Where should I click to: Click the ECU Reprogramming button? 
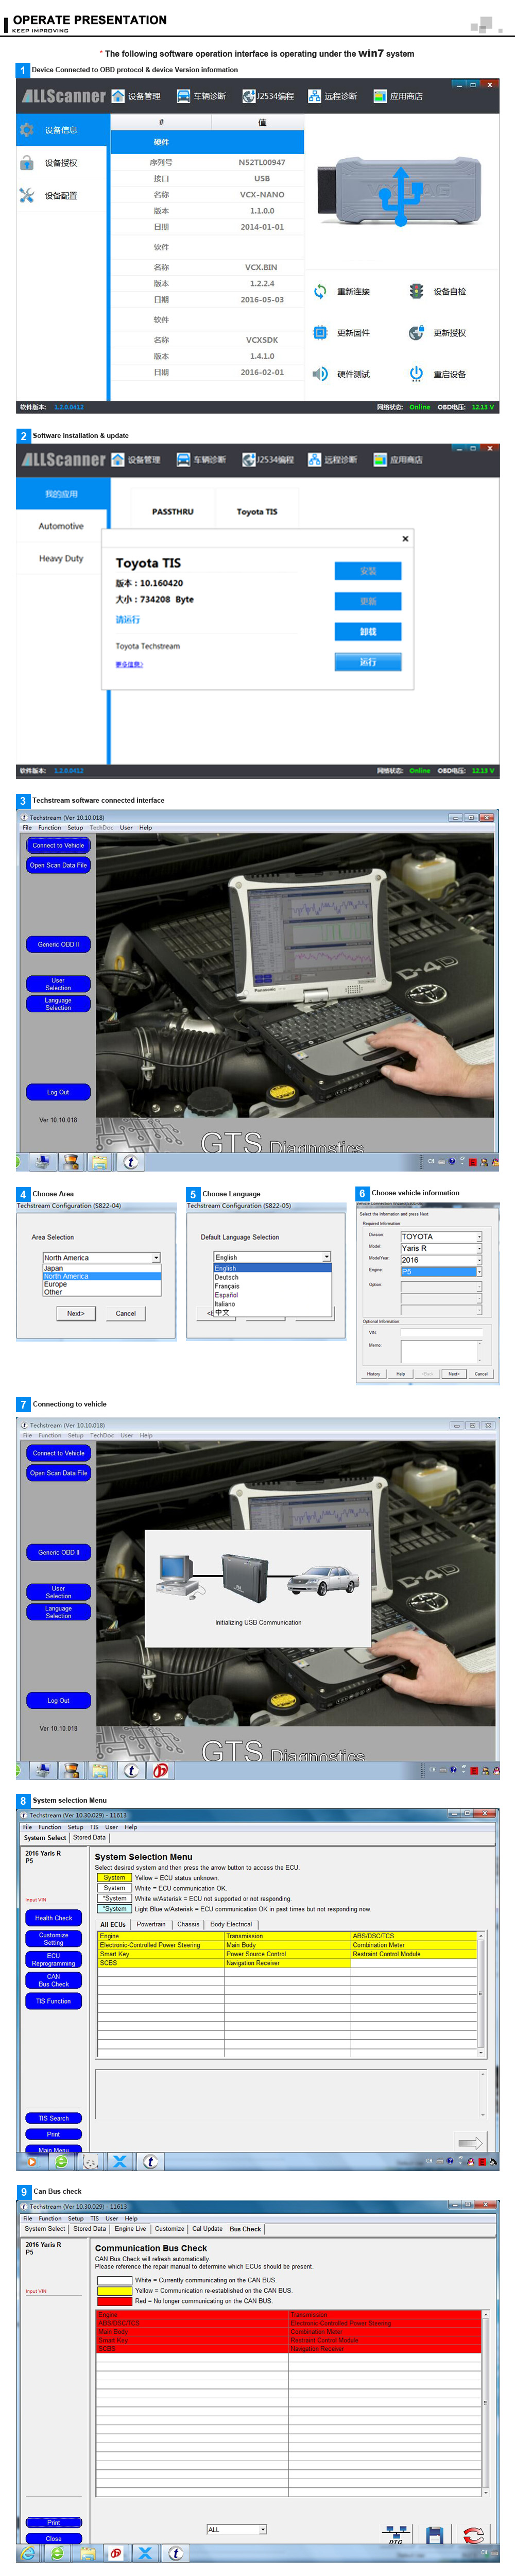click(53, 1959)
